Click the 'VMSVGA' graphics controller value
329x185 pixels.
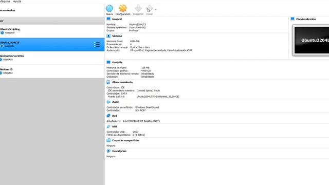click(x=146, y=71)
